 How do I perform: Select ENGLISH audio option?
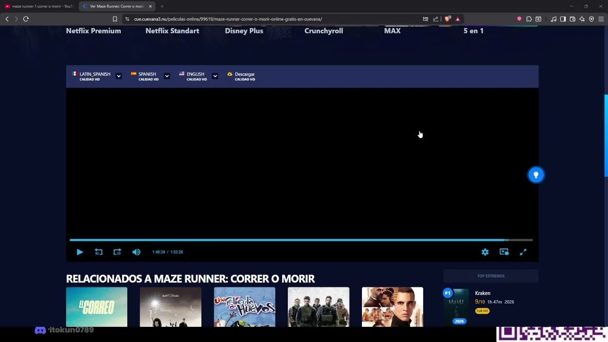pos(193,76)
